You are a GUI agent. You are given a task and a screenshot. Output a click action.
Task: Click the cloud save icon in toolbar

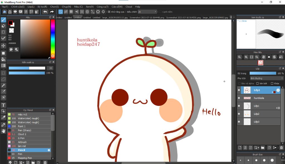[x=4, y=12]
